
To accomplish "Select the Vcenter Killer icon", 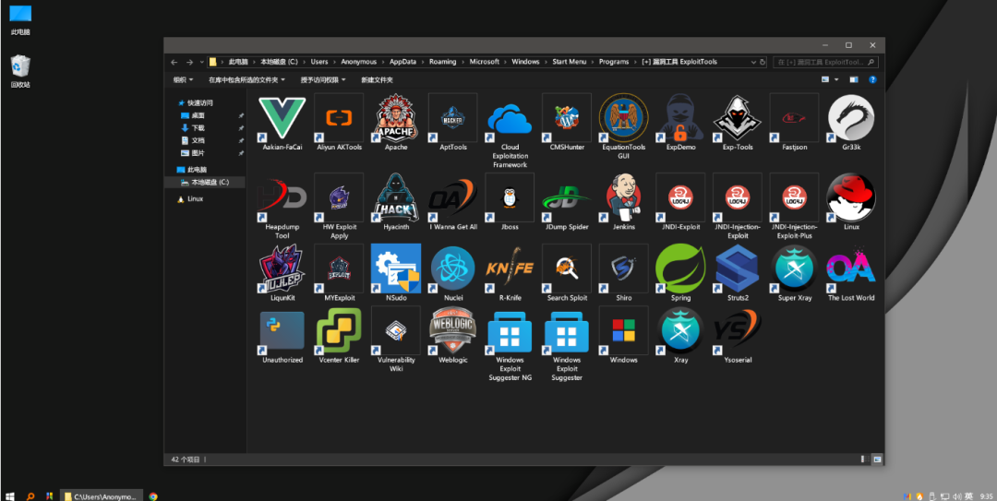I will click(339, 330).
